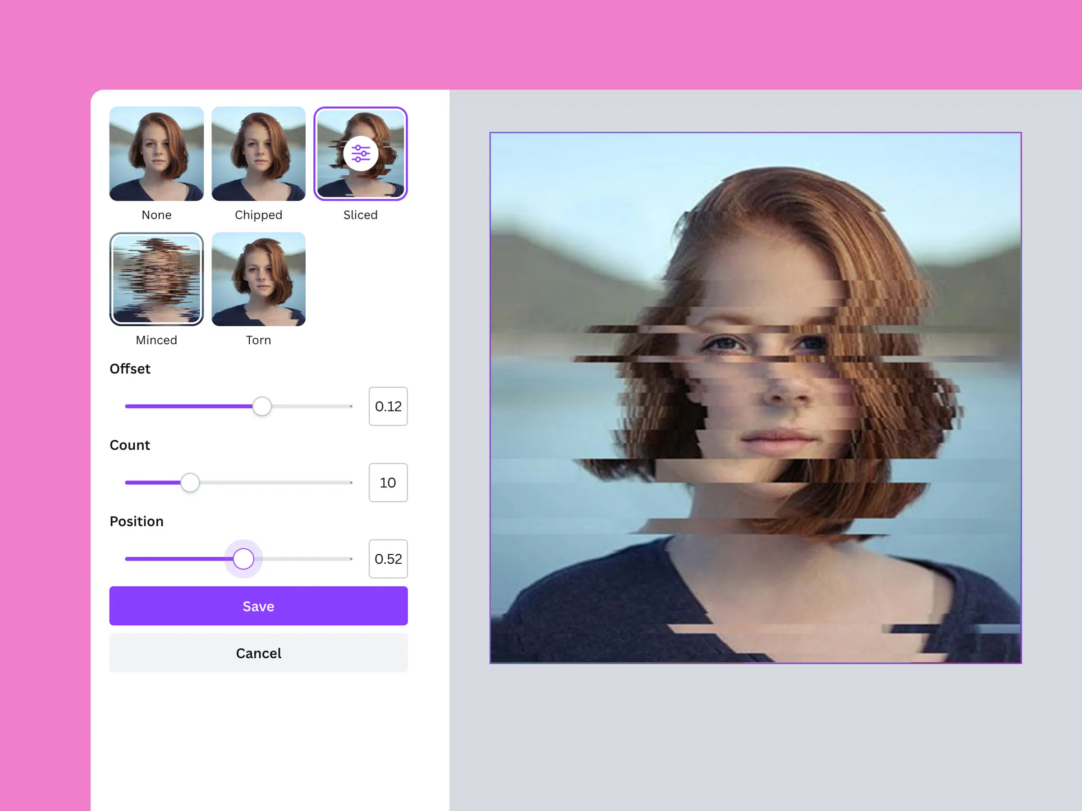Click the Offset slider handle

click(261, 406)
